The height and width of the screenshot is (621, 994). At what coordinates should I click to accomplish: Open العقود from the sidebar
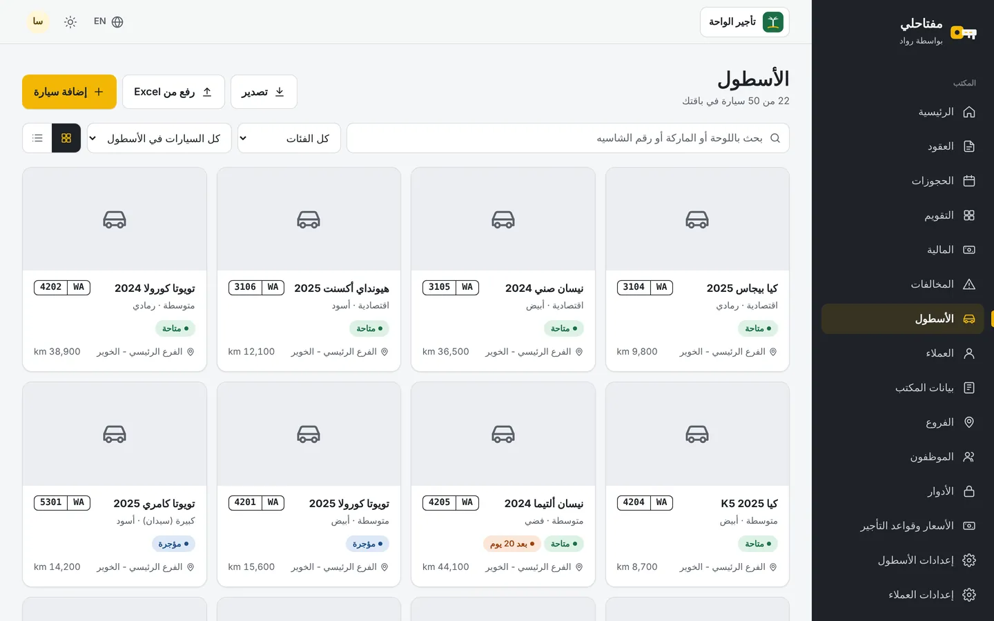[903, 146]
